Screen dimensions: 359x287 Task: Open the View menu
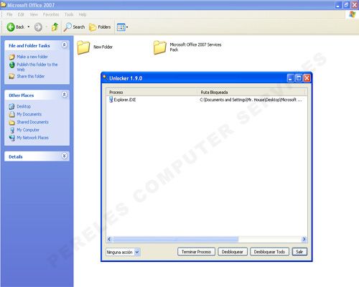[34, 14]
